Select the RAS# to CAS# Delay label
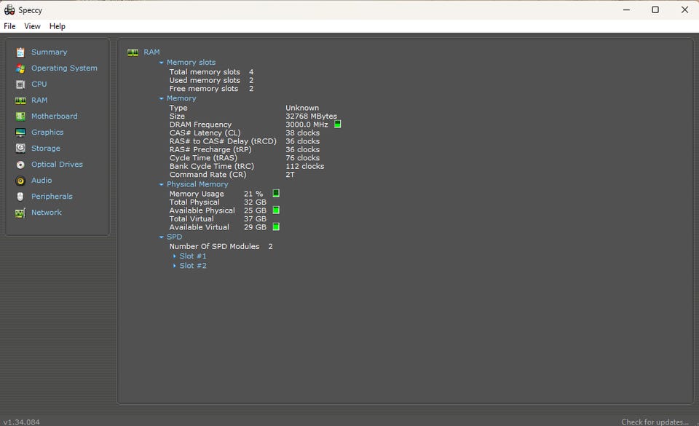Screen dimensions: 699x426 coord(223,141)
